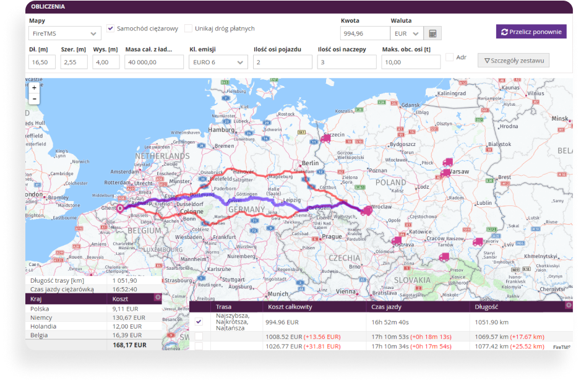Viewport: 581px width, 383px height.
Task: Uncheck the Samochód ciężarowy checkbox
Action: click(x=111, y=28)
